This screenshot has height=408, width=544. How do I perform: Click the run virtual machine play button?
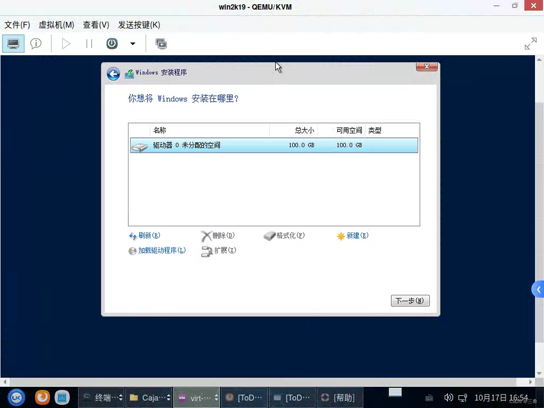pos(66,44)
